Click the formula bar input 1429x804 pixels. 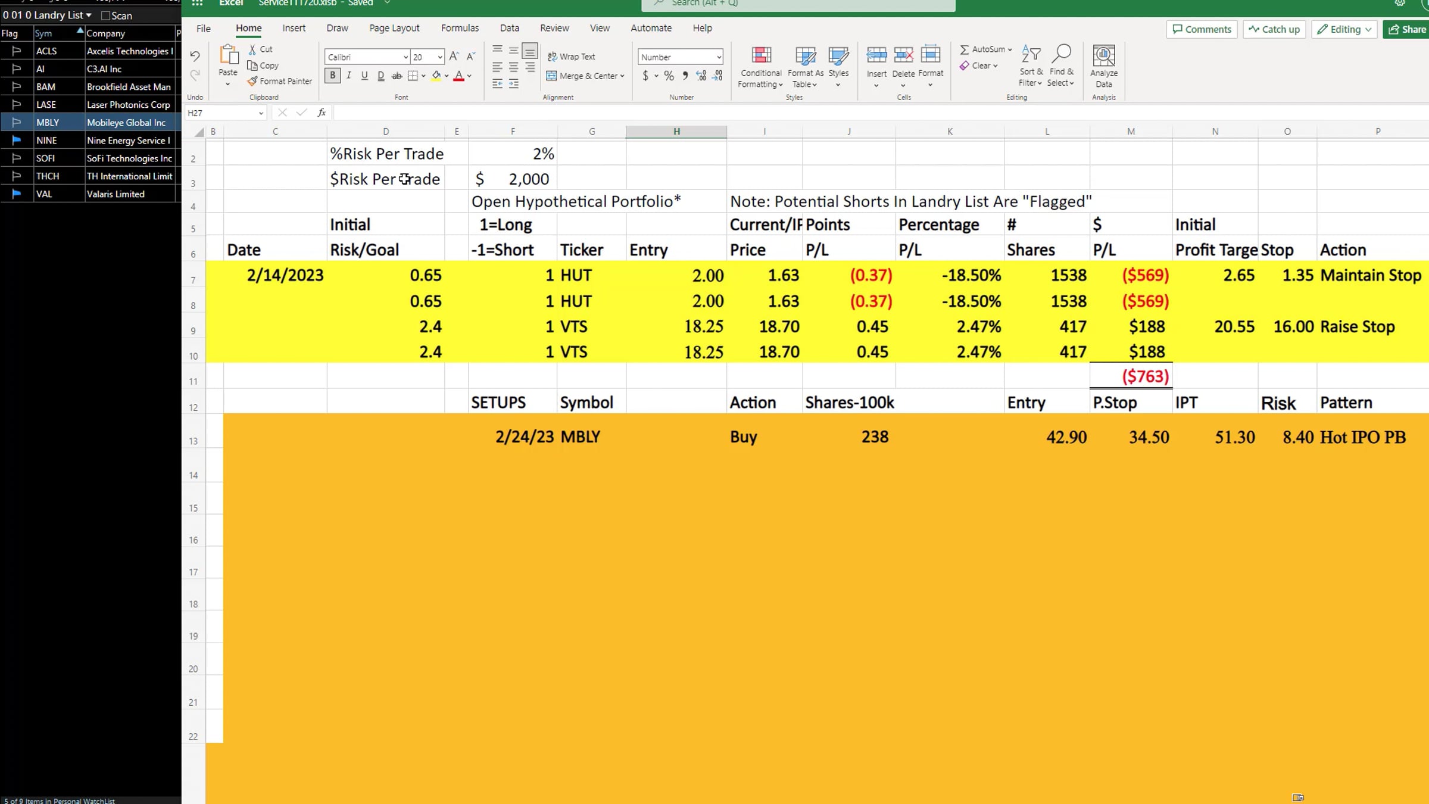(881, 113)
